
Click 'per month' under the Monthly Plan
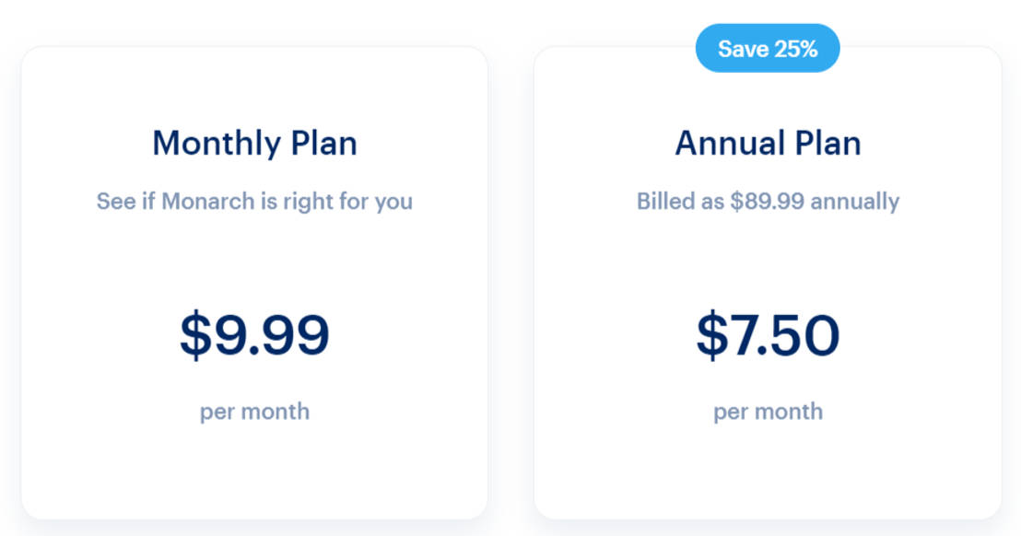(x=255, y=412)
